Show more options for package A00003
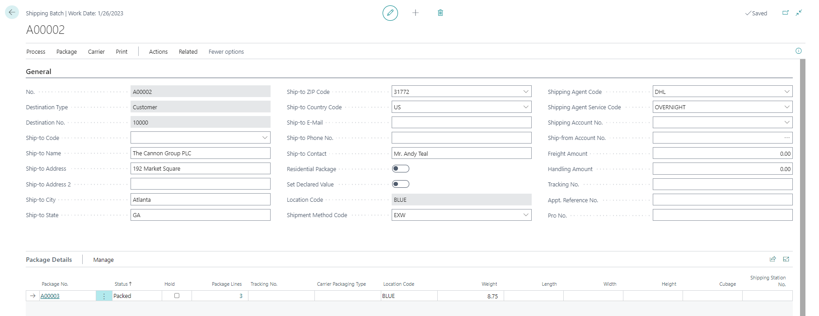The height and width of the screenshot is (316, 819). 104,296
